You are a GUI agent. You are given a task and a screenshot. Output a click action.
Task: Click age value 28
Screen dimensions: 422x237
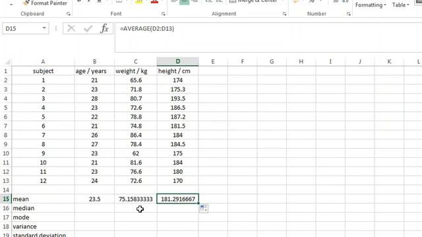(x=94, y=98)
